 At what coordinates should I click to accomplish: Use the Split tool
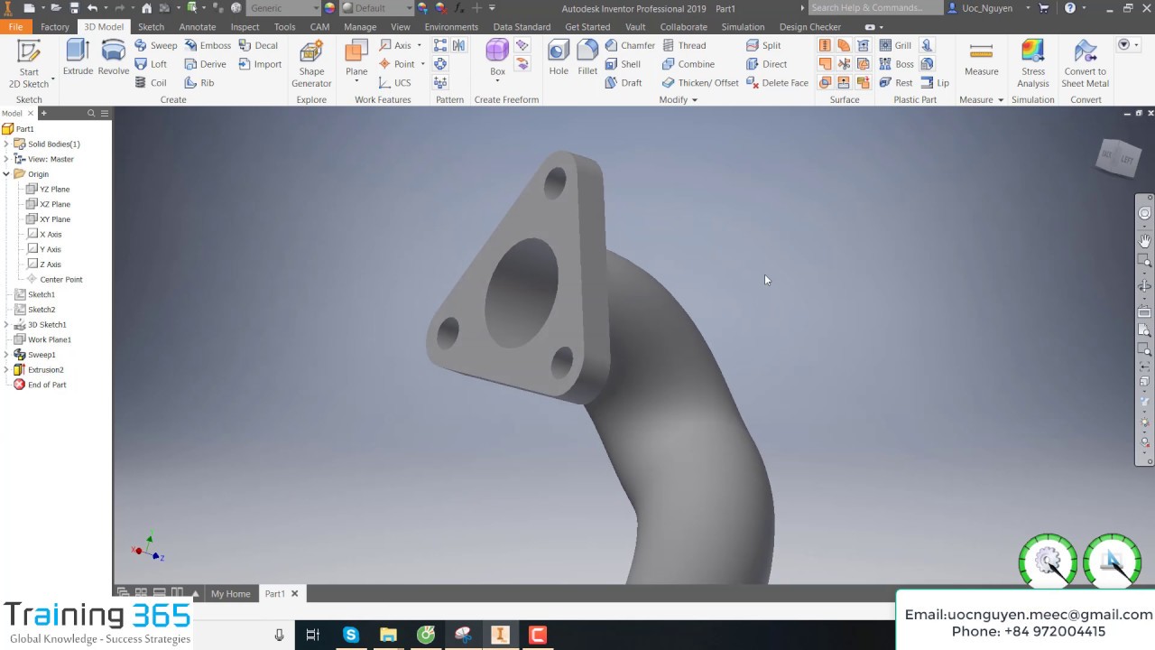(x=763, y=45)
